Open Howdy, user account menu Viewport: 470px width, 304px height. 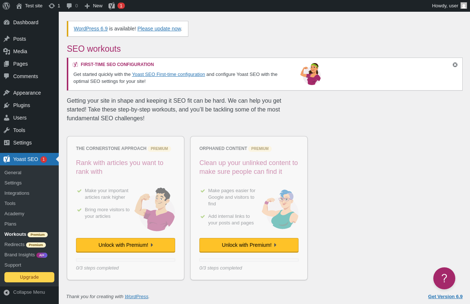click(449, 6)
